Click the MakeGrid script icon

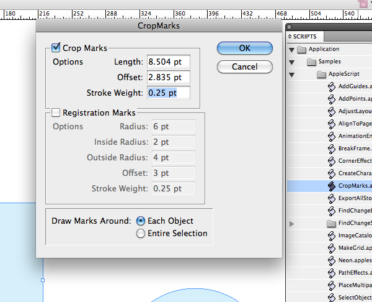pyautogui.click(x=332, y=249)
